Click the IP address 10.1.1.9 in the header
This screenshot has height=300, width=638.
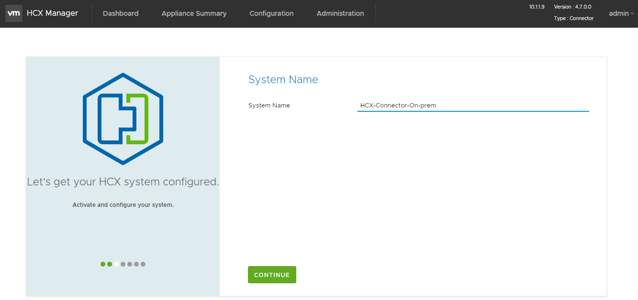coord(536,7)
